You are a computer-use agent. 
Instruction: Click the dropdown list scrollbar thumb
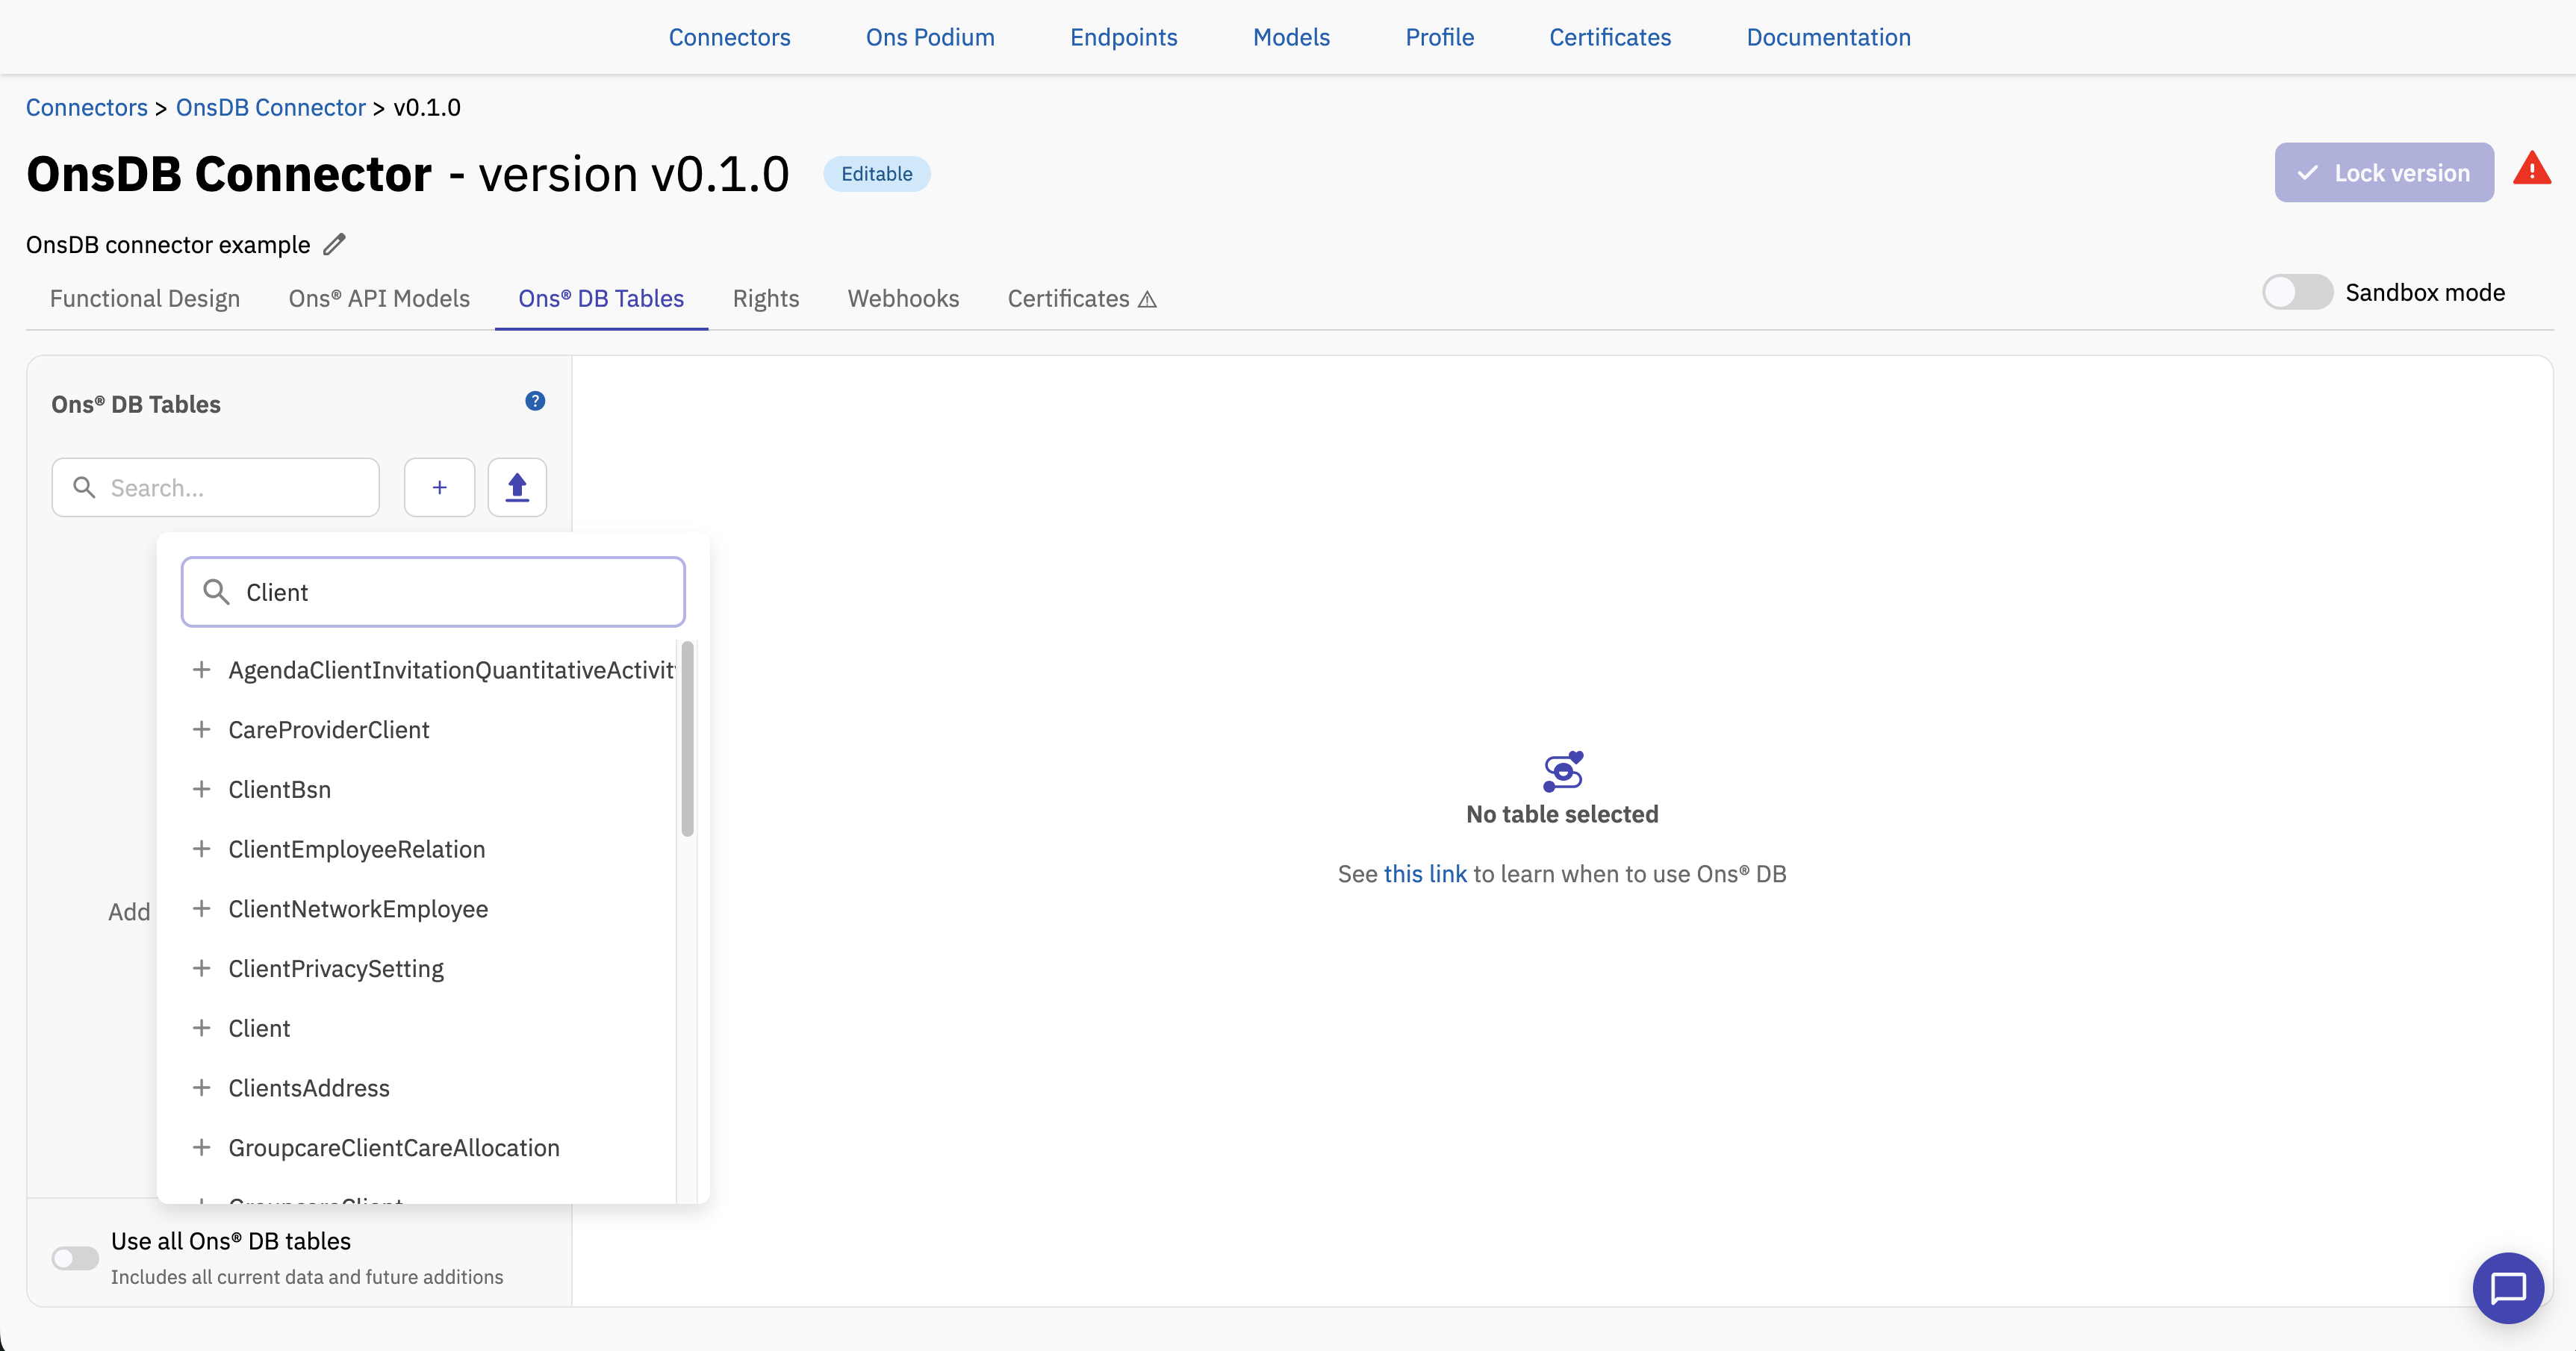tap(687, 738)
